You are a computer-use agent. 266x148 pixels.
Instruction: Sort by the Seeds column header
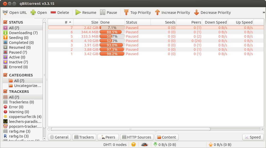click(x=163, y=22)
